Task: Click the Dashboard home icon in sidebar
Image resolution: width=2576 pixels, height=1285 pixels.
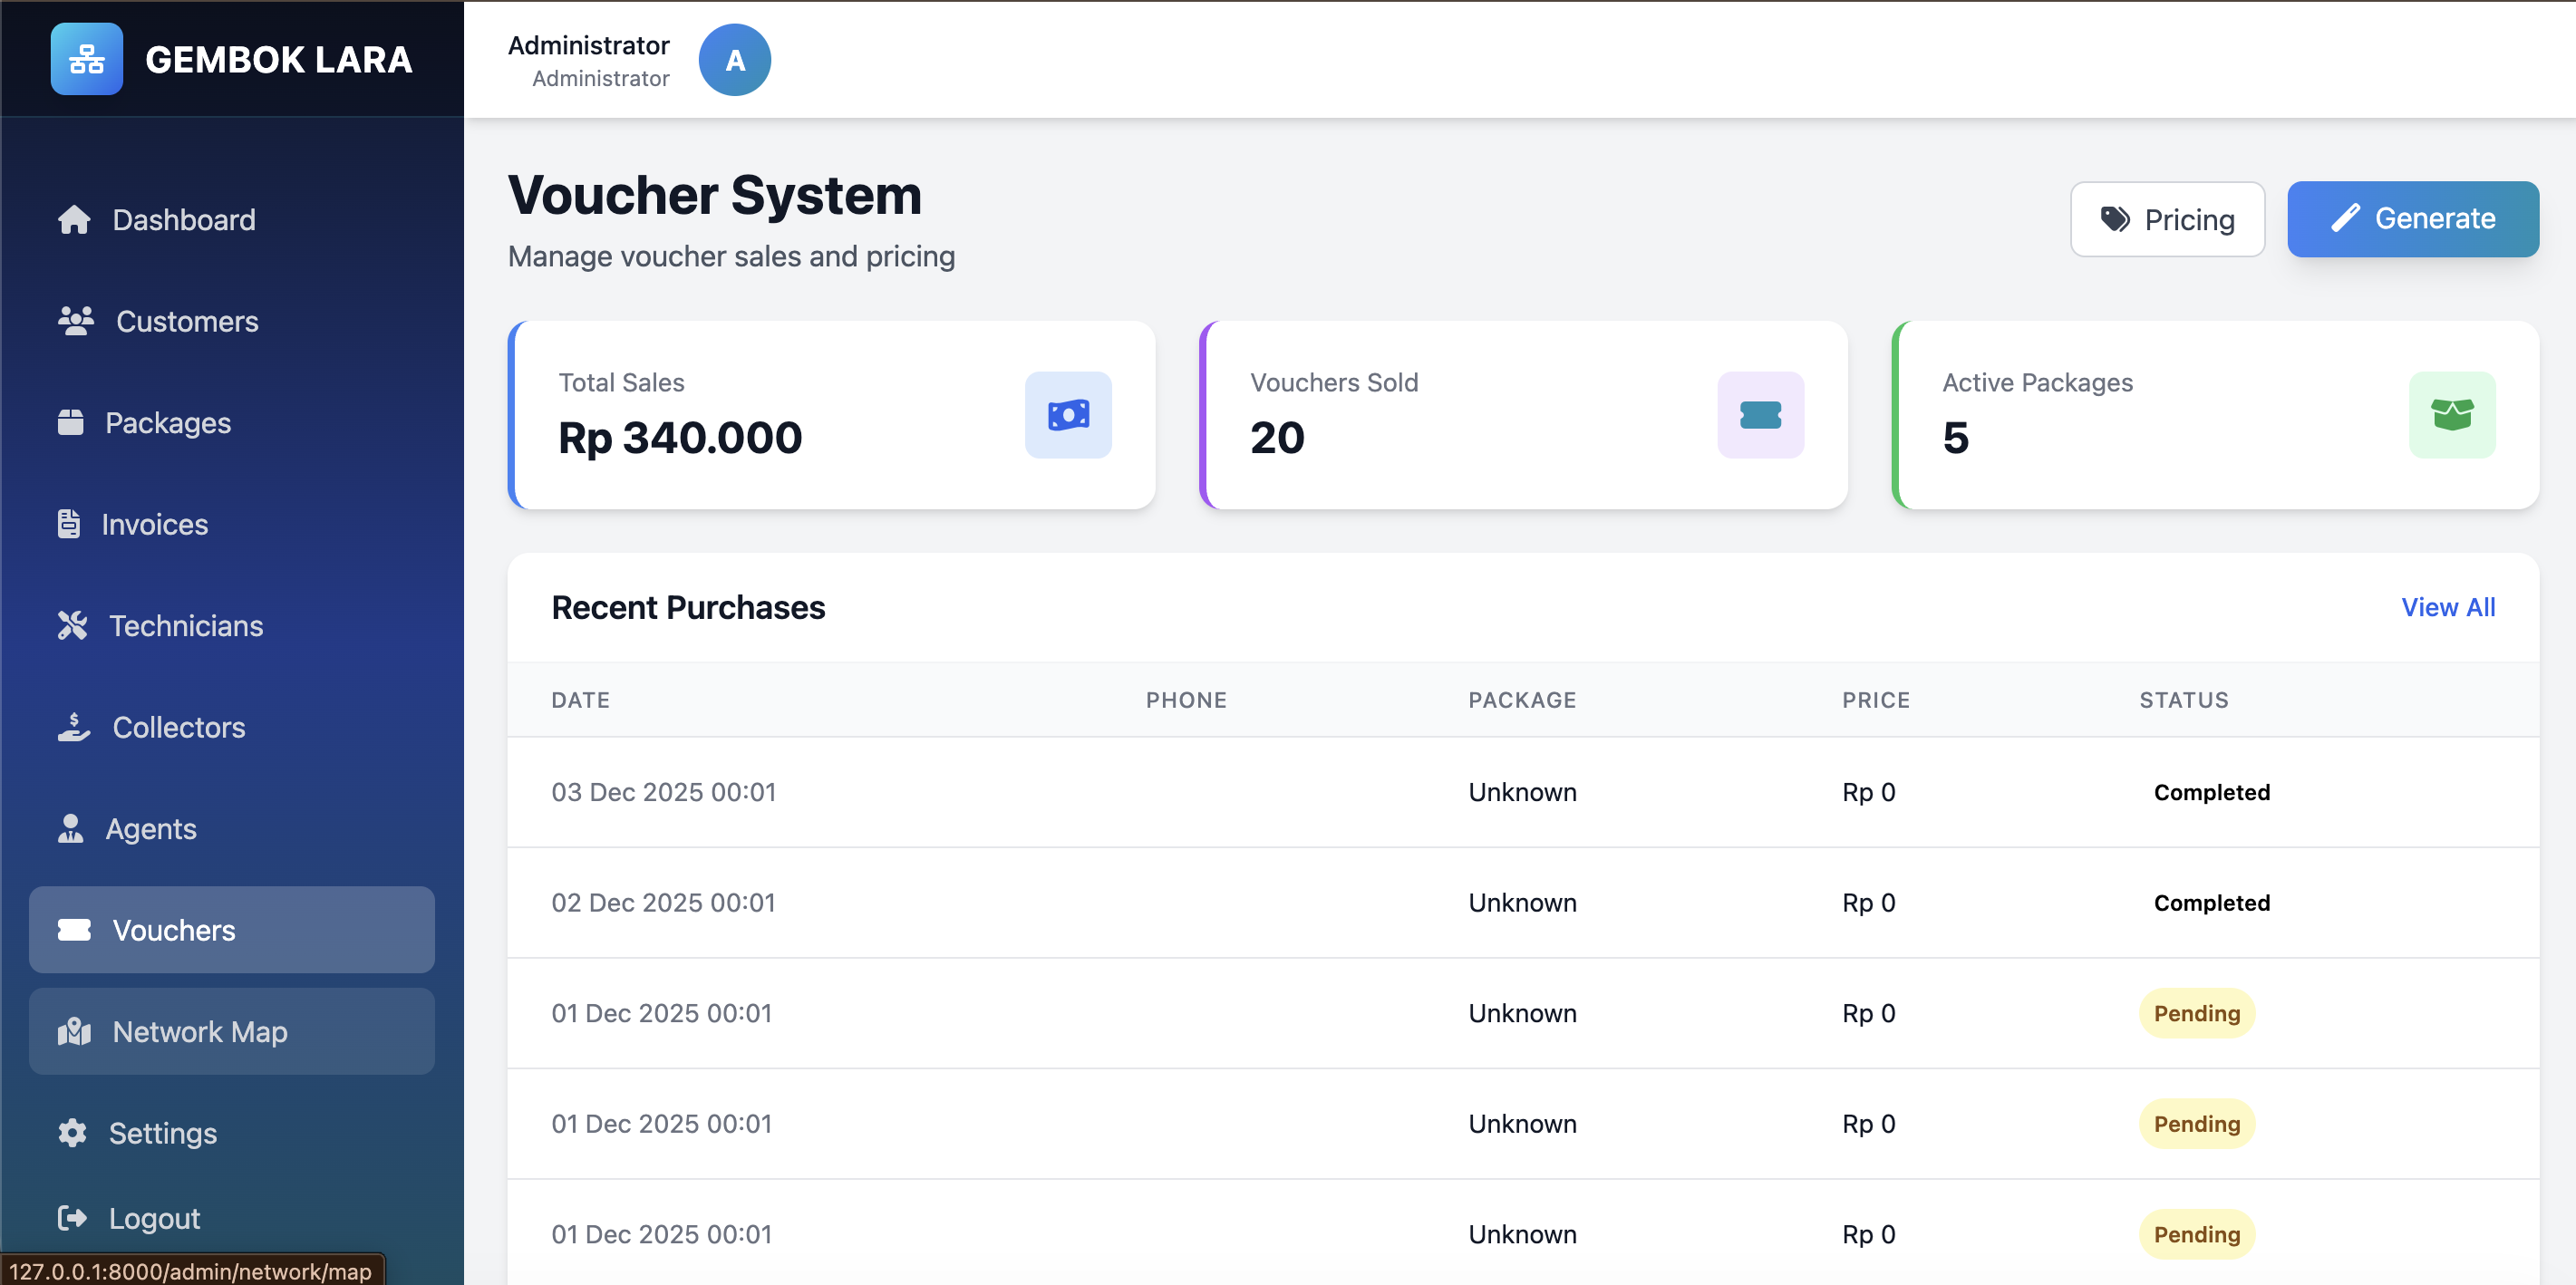Action: point(74,220)
